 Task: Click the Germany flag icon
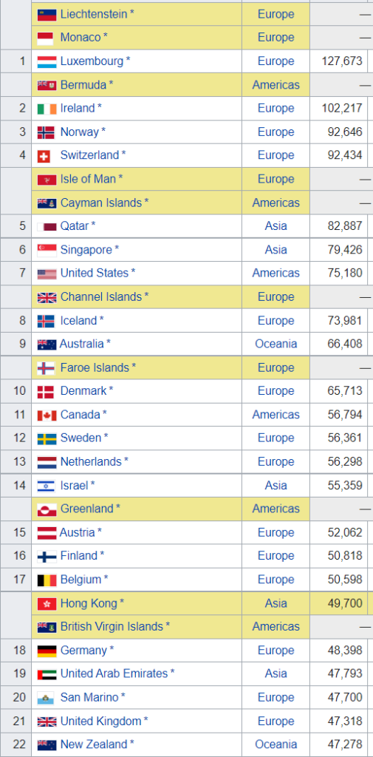(47, 651)
